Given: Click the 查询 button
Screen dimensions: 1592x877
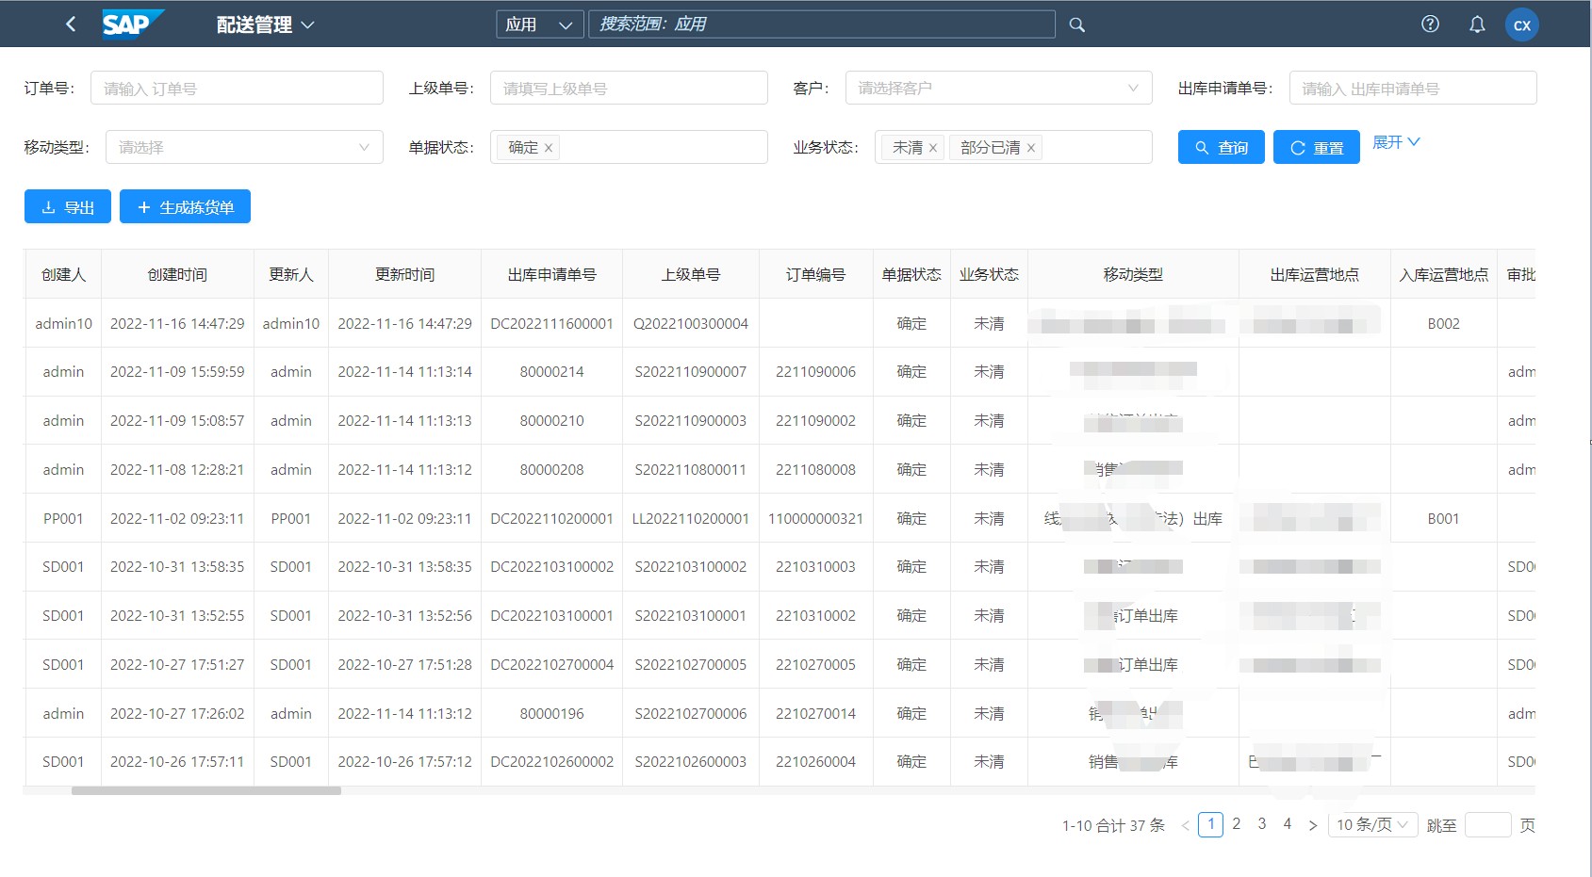Looking at the screenshot, I should click(x=1222, y=147).
